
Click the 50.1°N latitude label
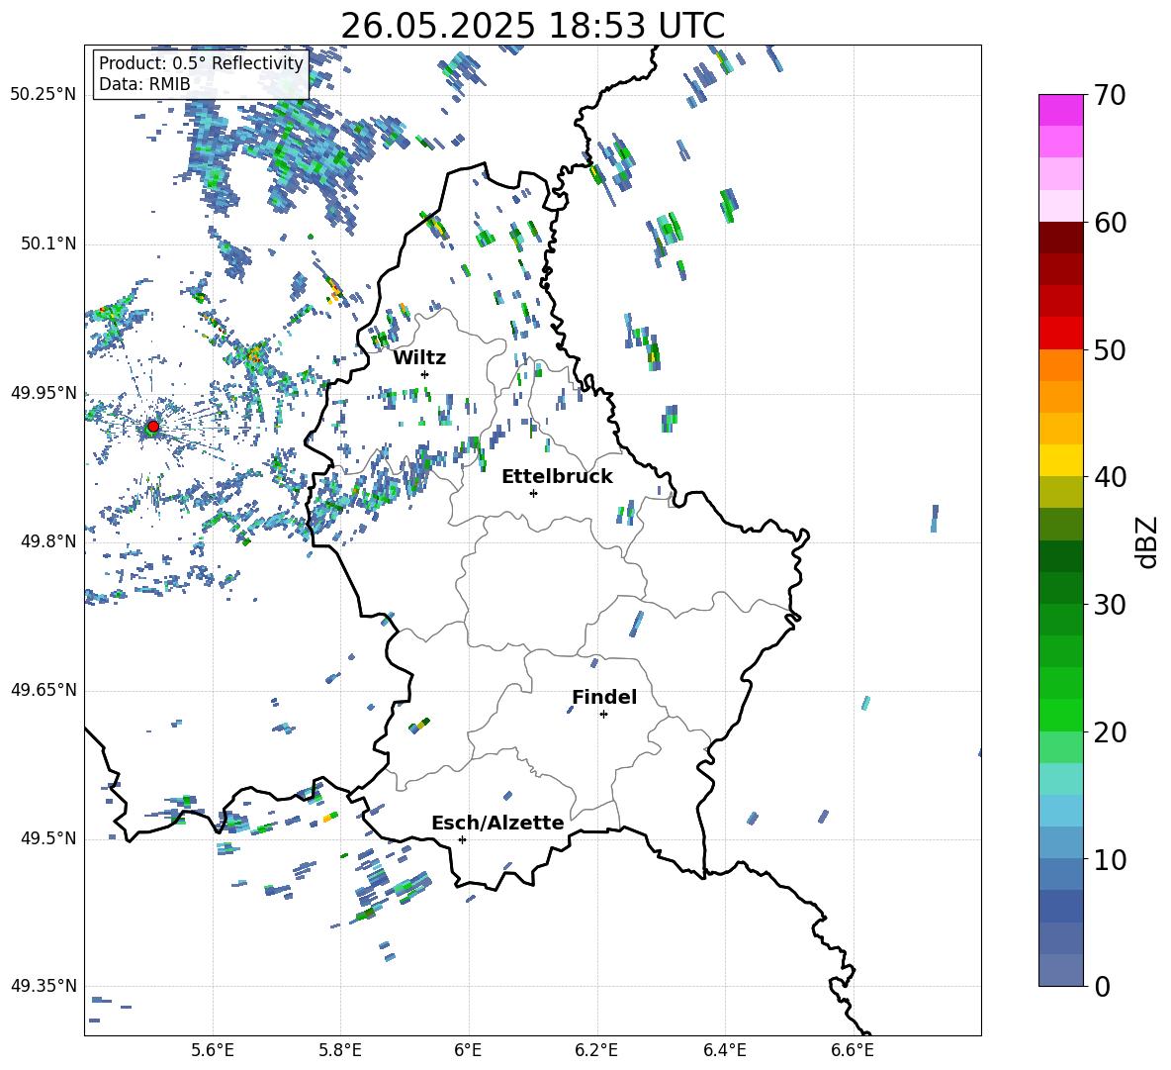48,244
